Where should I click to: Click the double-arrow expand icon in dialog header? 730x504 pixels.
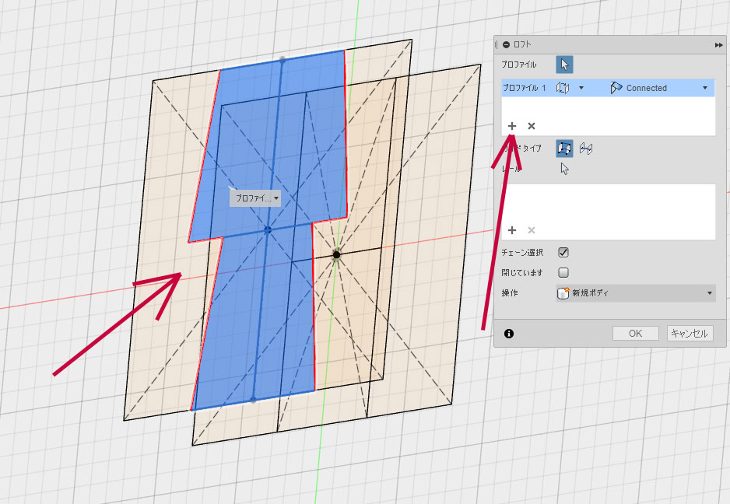(x=718, y=45)
